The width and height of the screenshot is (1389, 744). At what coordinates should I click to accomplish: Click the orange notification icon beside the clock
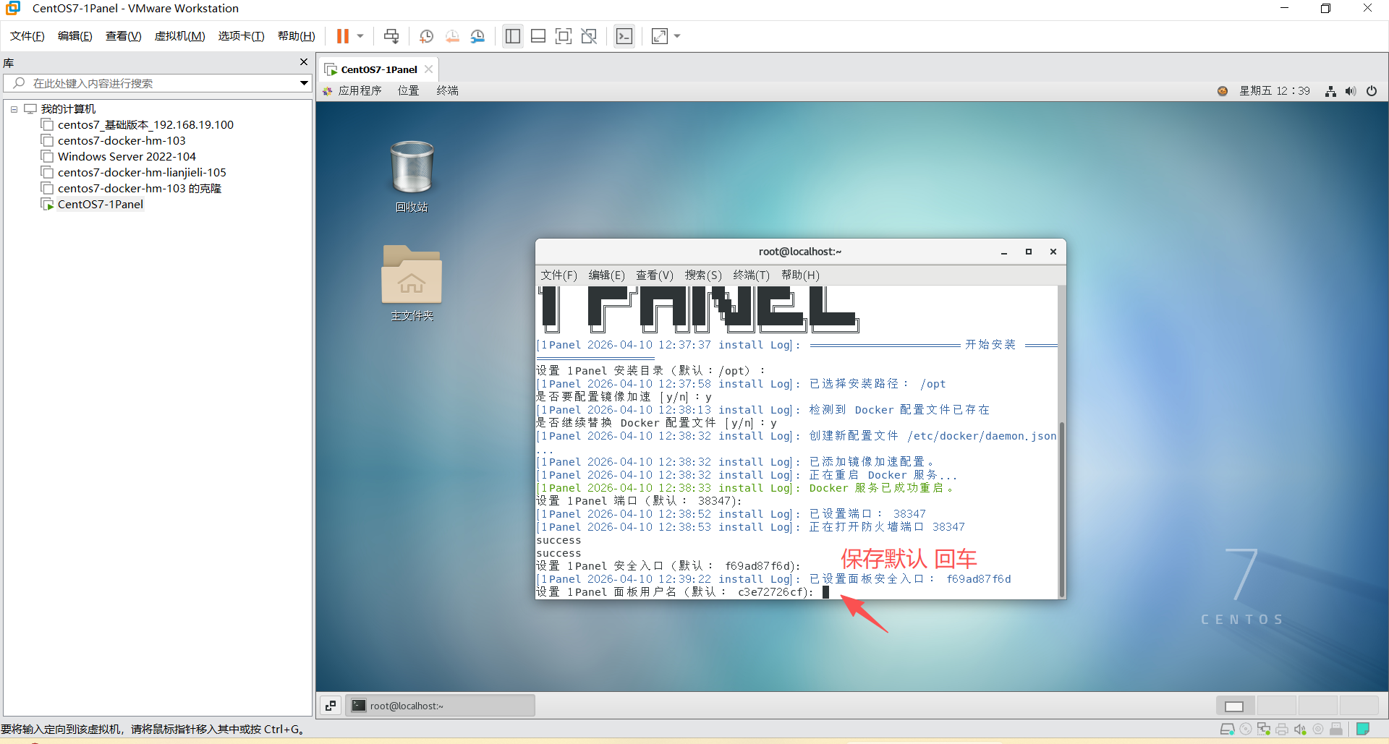click(1223, 91)
